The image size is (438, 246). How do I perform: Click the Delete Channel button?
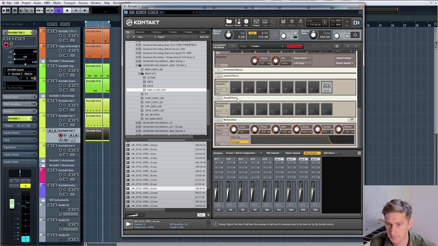[292, 153]
